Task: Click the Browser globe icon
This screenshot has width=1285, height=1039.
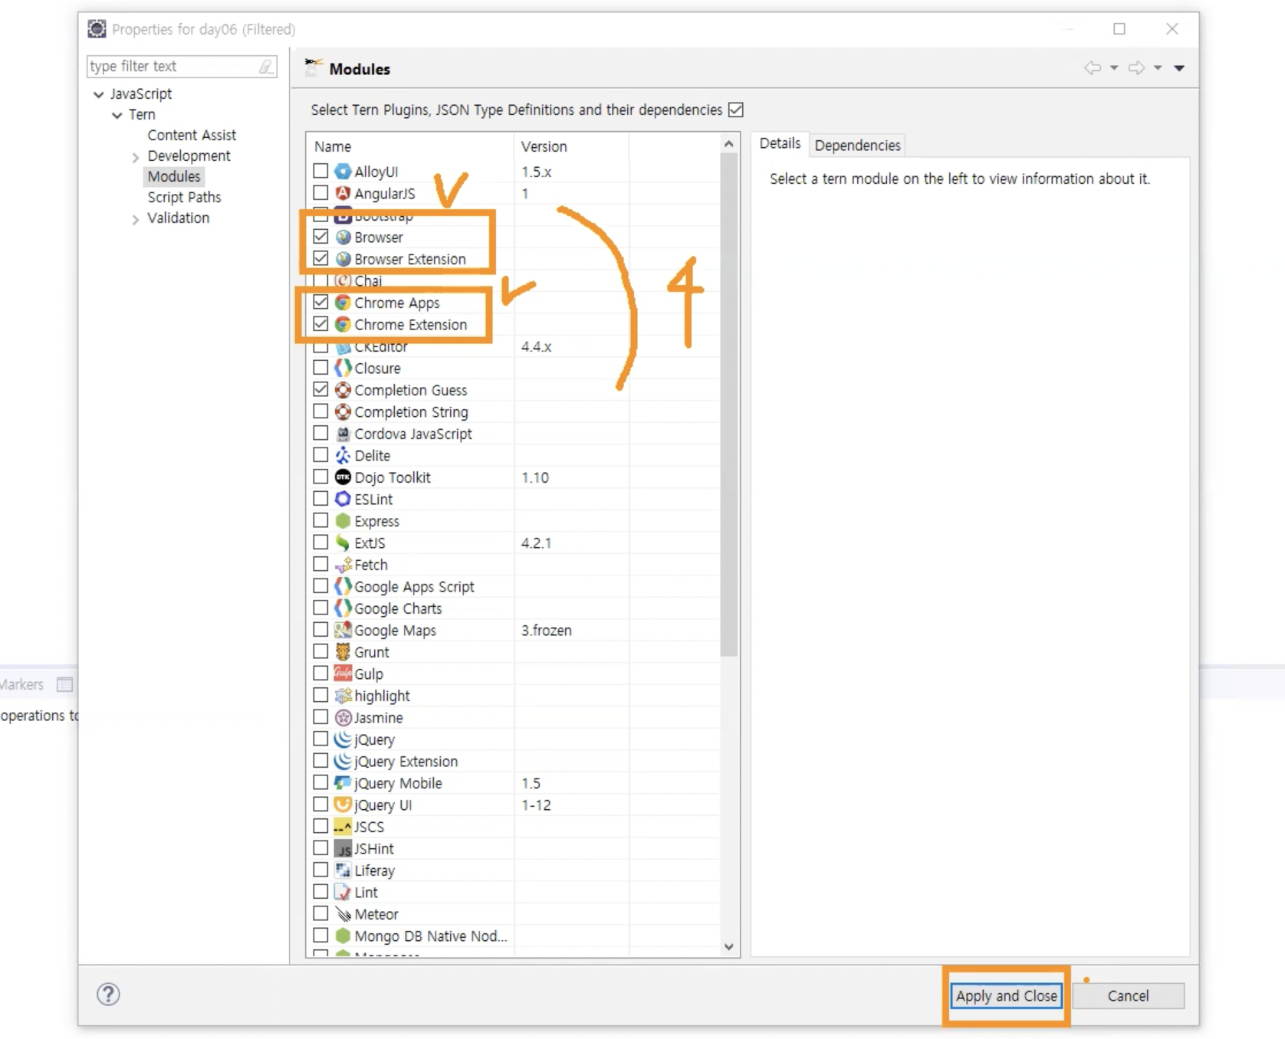Action: tap(343, 237)
